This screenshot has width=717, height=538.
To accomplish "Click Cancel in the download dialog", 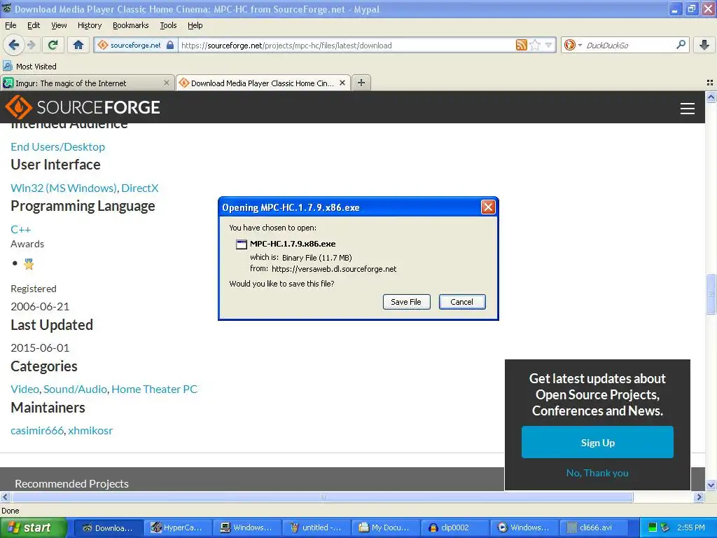I will [x=462, y=302].
